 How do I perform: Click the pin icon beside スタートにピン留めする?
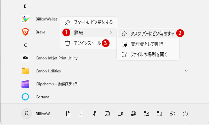coord(68,22)
